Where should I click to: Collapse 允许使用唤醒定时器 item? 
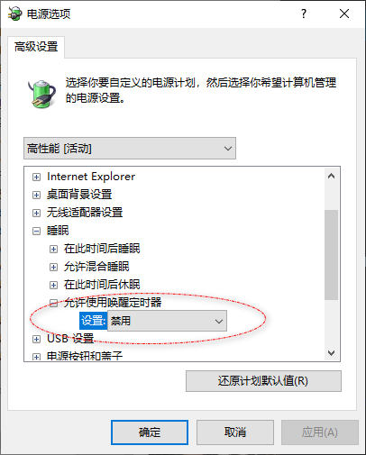pos(53,303)
